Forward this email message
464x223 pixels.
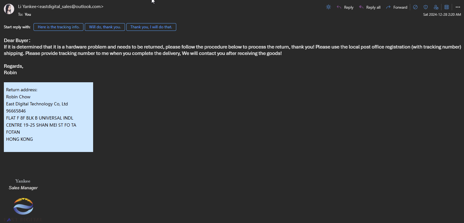click(397, 7)
